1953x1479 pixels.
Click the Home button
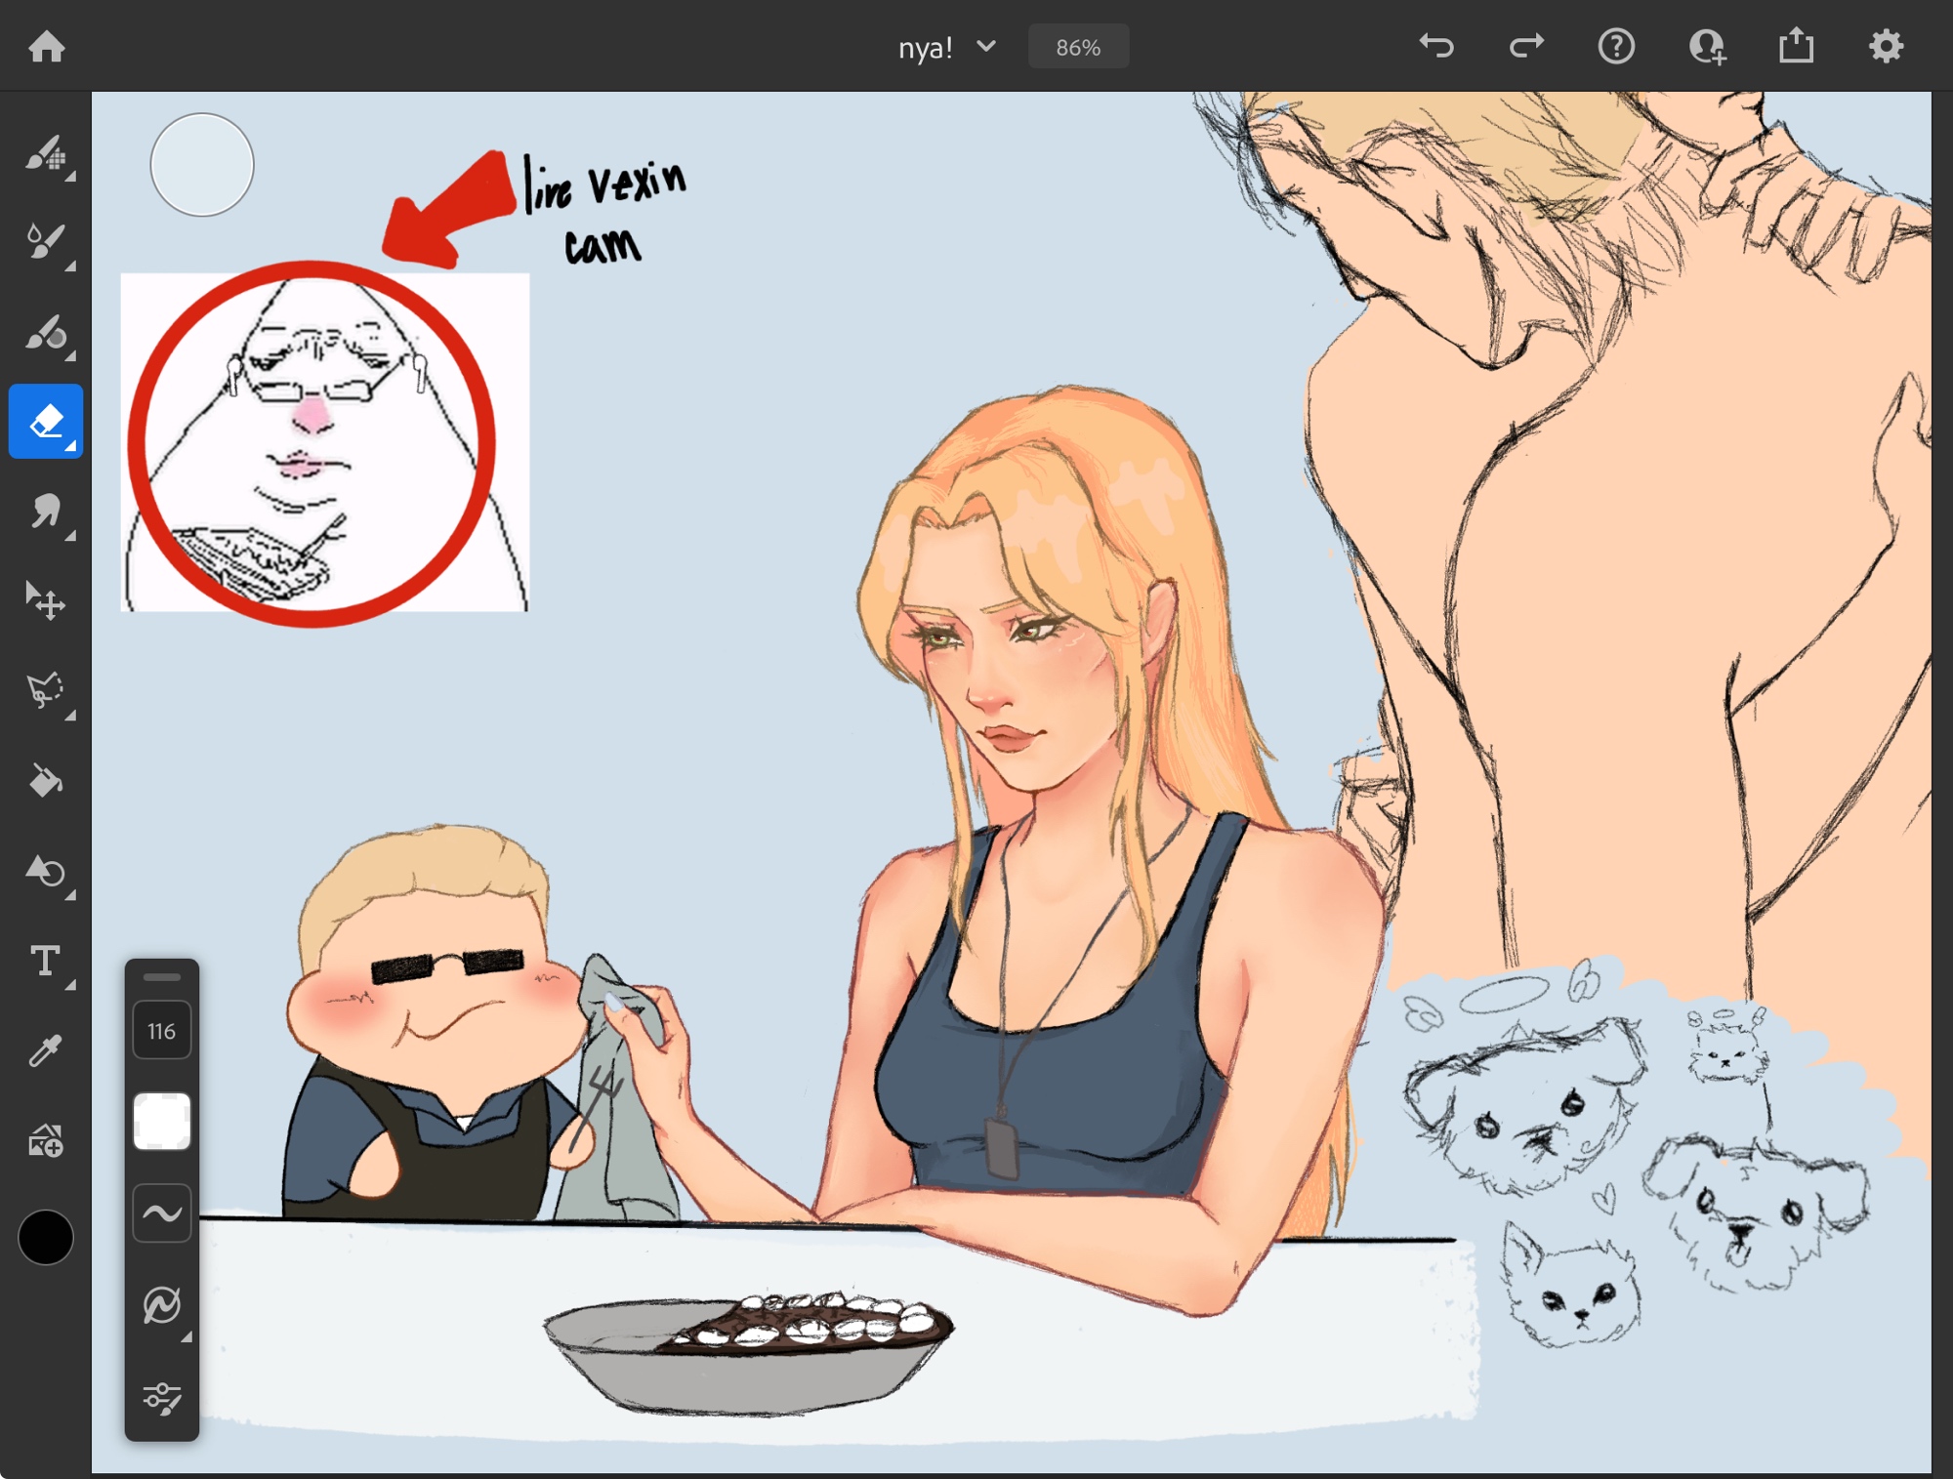click(46, 46)
